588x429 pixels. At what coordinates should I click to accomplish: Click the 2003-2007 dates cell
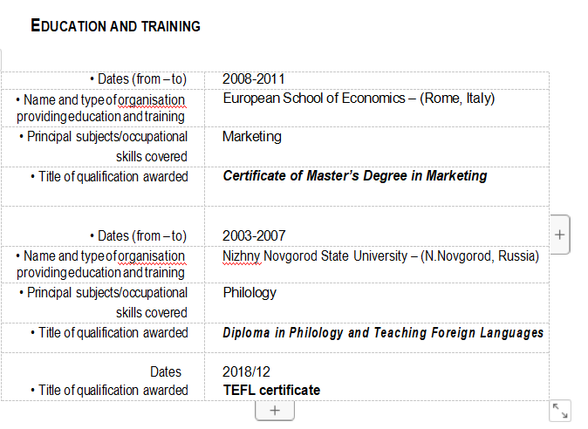coord(253,235)
